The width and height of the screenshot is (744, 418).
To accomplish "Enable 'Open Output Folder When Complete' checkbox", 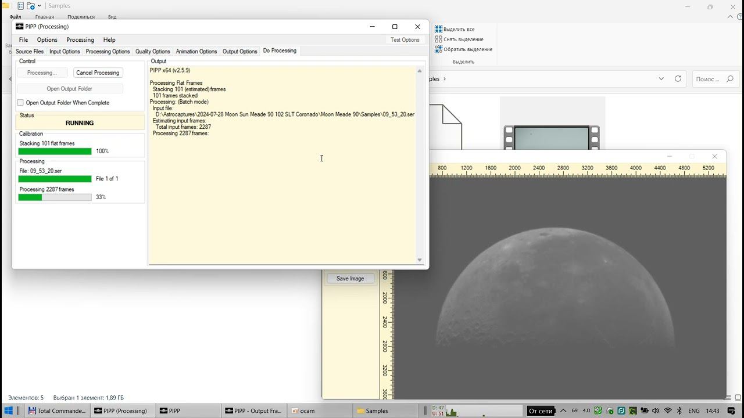I will [x=20, y=103].
